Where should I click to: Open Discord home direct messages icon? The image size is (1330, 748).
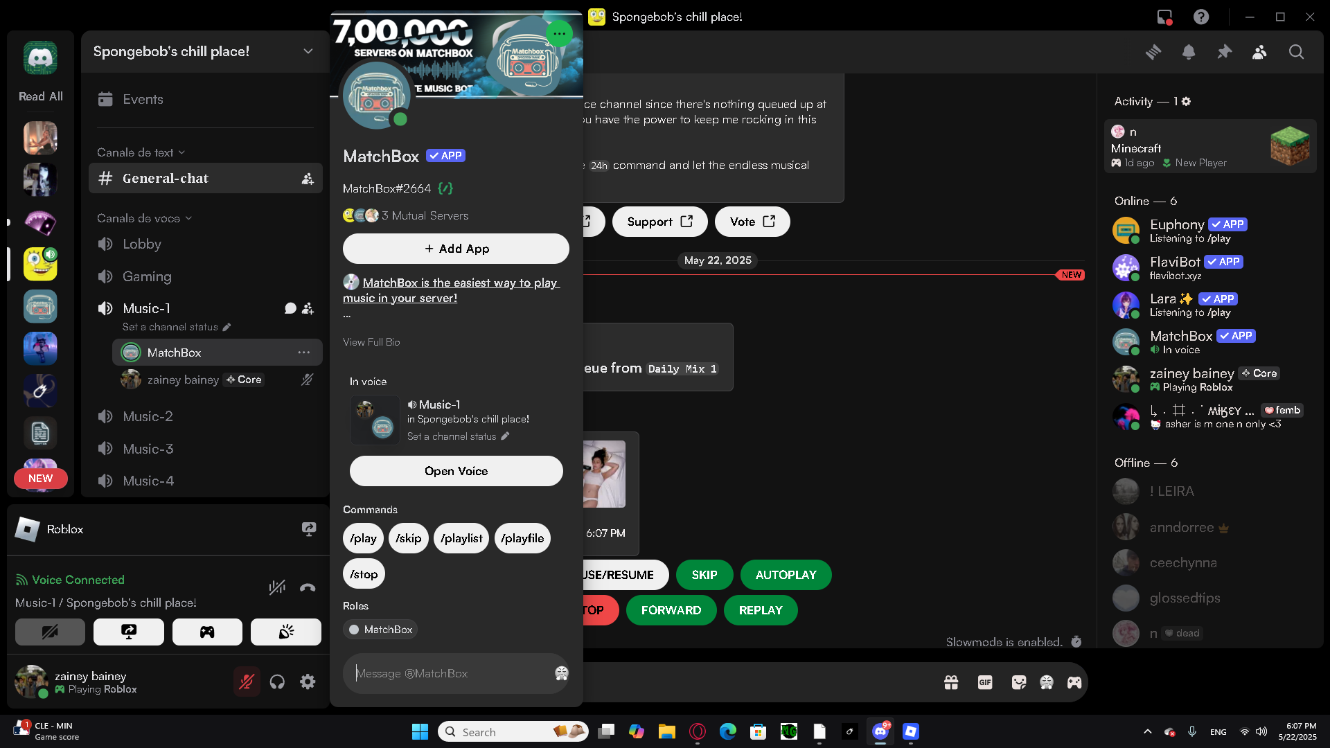pos(40,58)
